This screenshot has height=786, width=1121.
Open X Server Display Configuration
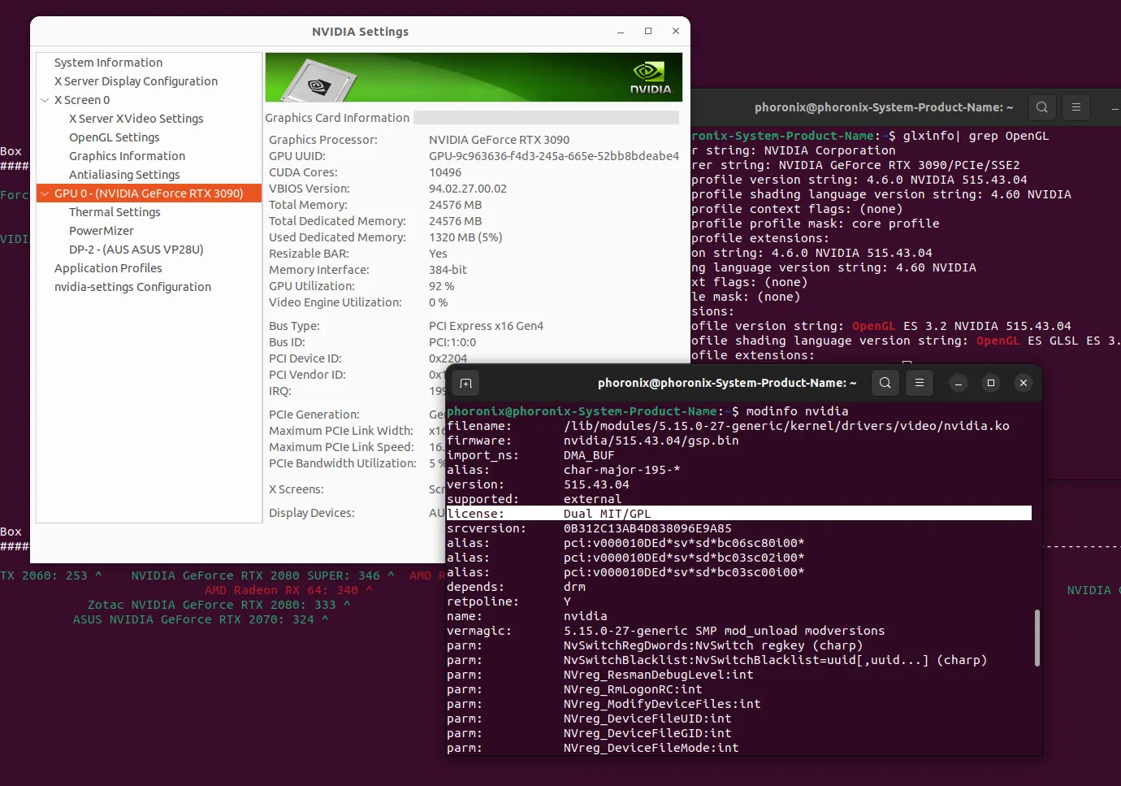pyautogui.click(x=136, y=81)
